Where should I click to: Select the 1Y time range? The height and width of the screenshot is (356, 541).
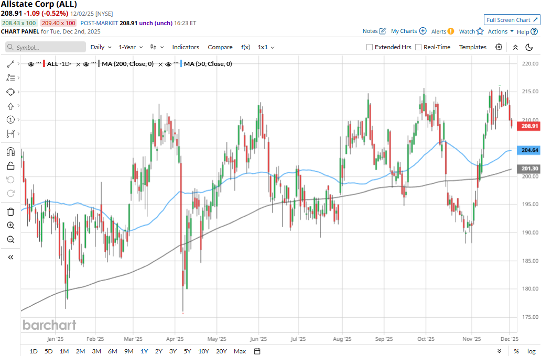144,351
